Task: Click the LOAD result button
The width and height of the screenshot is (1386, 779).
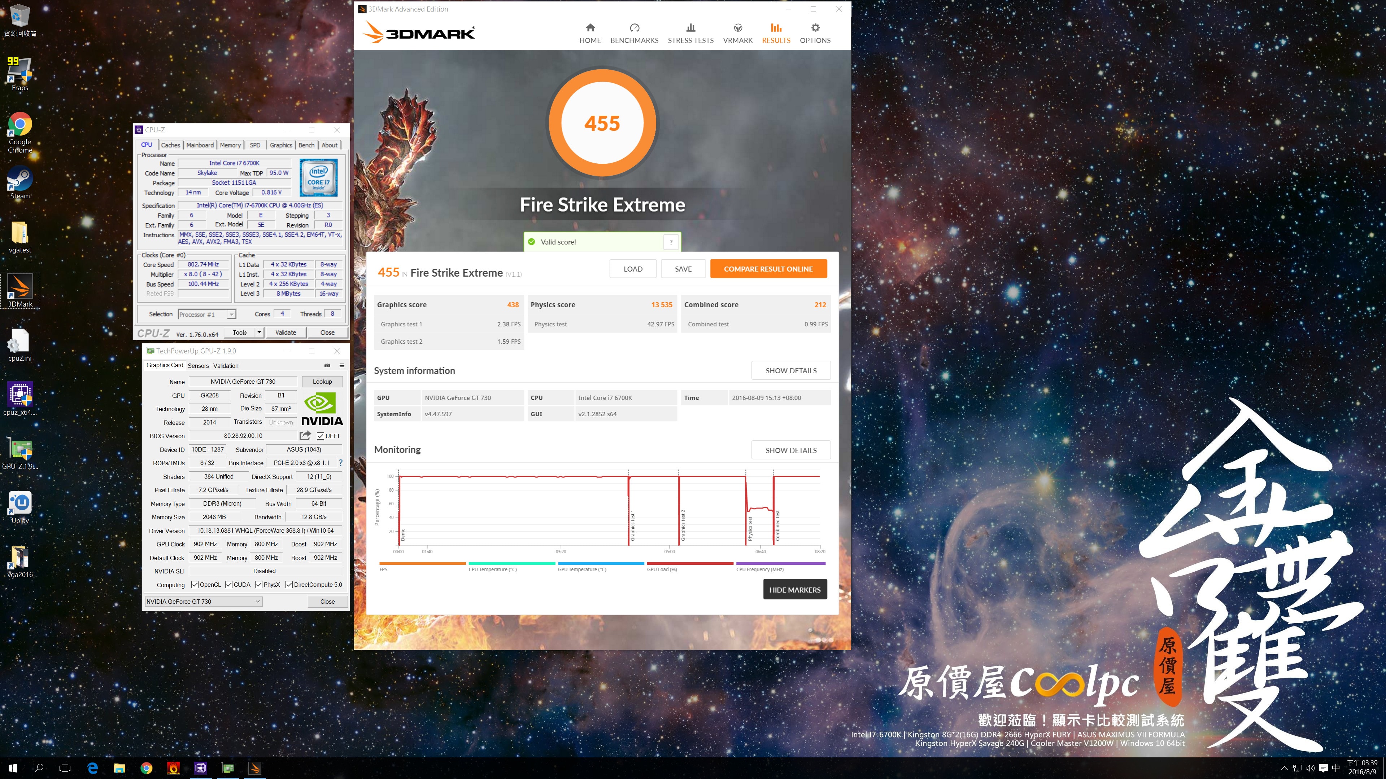Action: point(633,269)
